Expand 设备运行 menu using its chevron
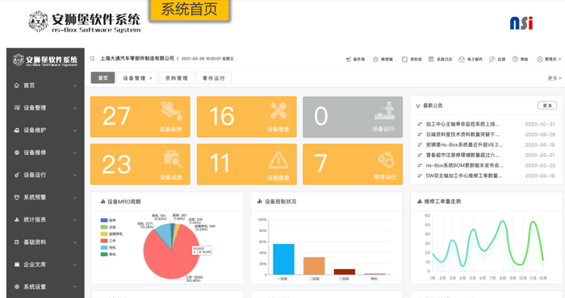 [75, 175]
